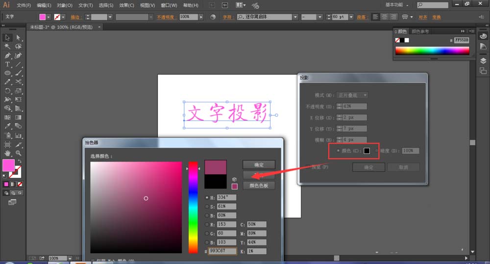Select the Gradient tool
The width and height of the screenshot is (490, 264).
pyautogui.click(x=18, y=118)
